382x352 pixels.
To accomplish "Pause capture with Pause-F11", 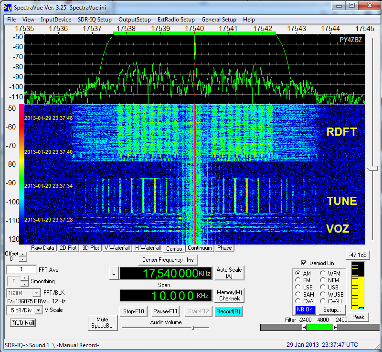I will tap(165, 311).
